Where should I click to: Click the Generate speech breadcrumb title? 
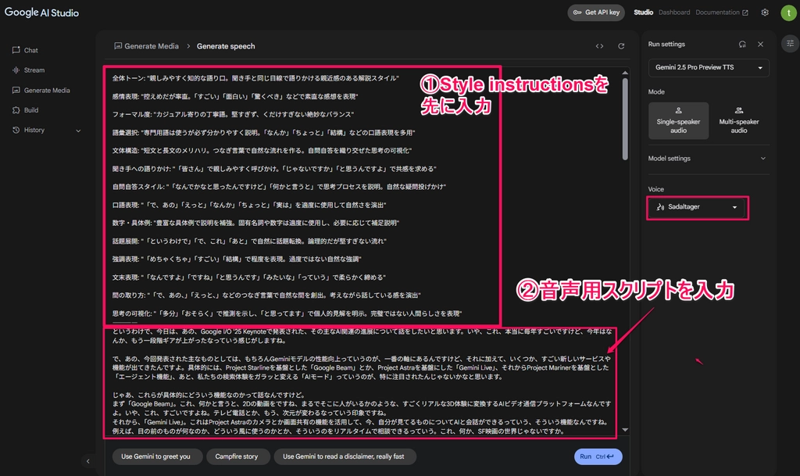[226, 46]
